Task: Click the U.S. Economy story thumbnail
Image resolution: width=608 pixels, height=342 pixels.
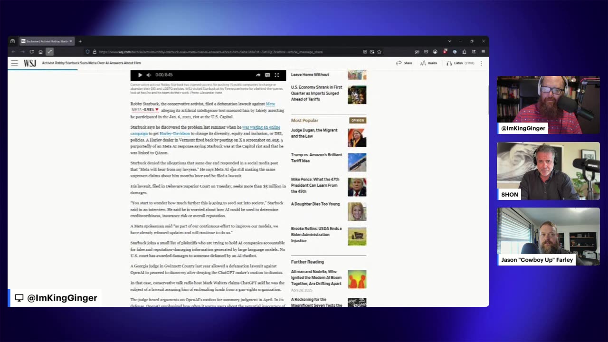Action: pos(357,95)
